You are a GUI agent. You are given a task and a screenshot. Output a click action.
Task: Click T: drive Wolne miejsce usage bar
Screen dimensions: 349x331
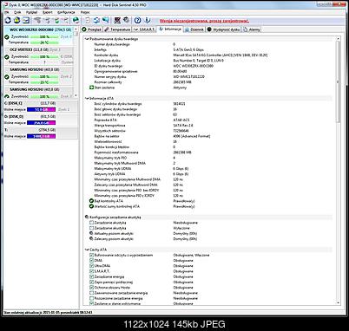[x=41, y=136]
